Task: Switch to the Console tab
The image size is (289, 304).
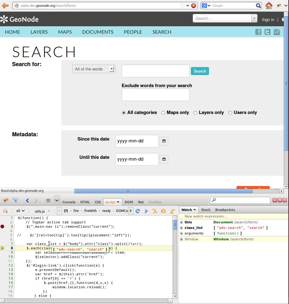Action: (x=69, y=202)
